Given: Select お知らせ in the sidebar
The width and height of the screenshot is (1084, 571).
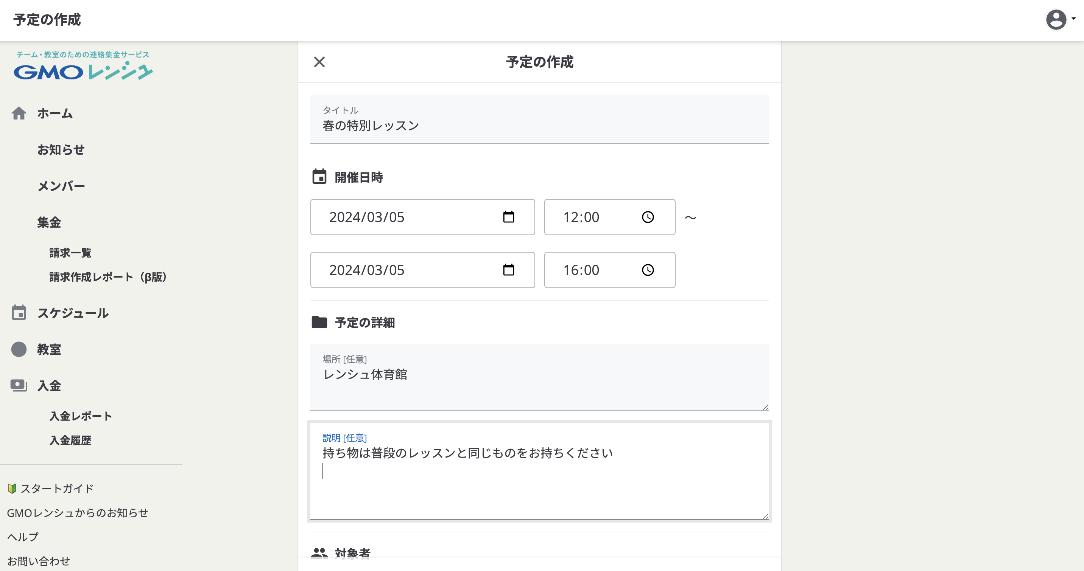Looking at the screenshot, I should (x=61, y=149).
